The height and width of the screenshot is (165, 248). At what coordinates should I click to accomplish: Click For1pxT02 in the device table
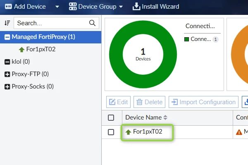click(x=148, y=132)
